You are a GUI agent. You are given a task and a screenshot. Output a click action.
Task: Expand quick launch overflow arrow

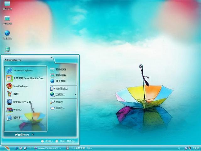click(30, 148)
